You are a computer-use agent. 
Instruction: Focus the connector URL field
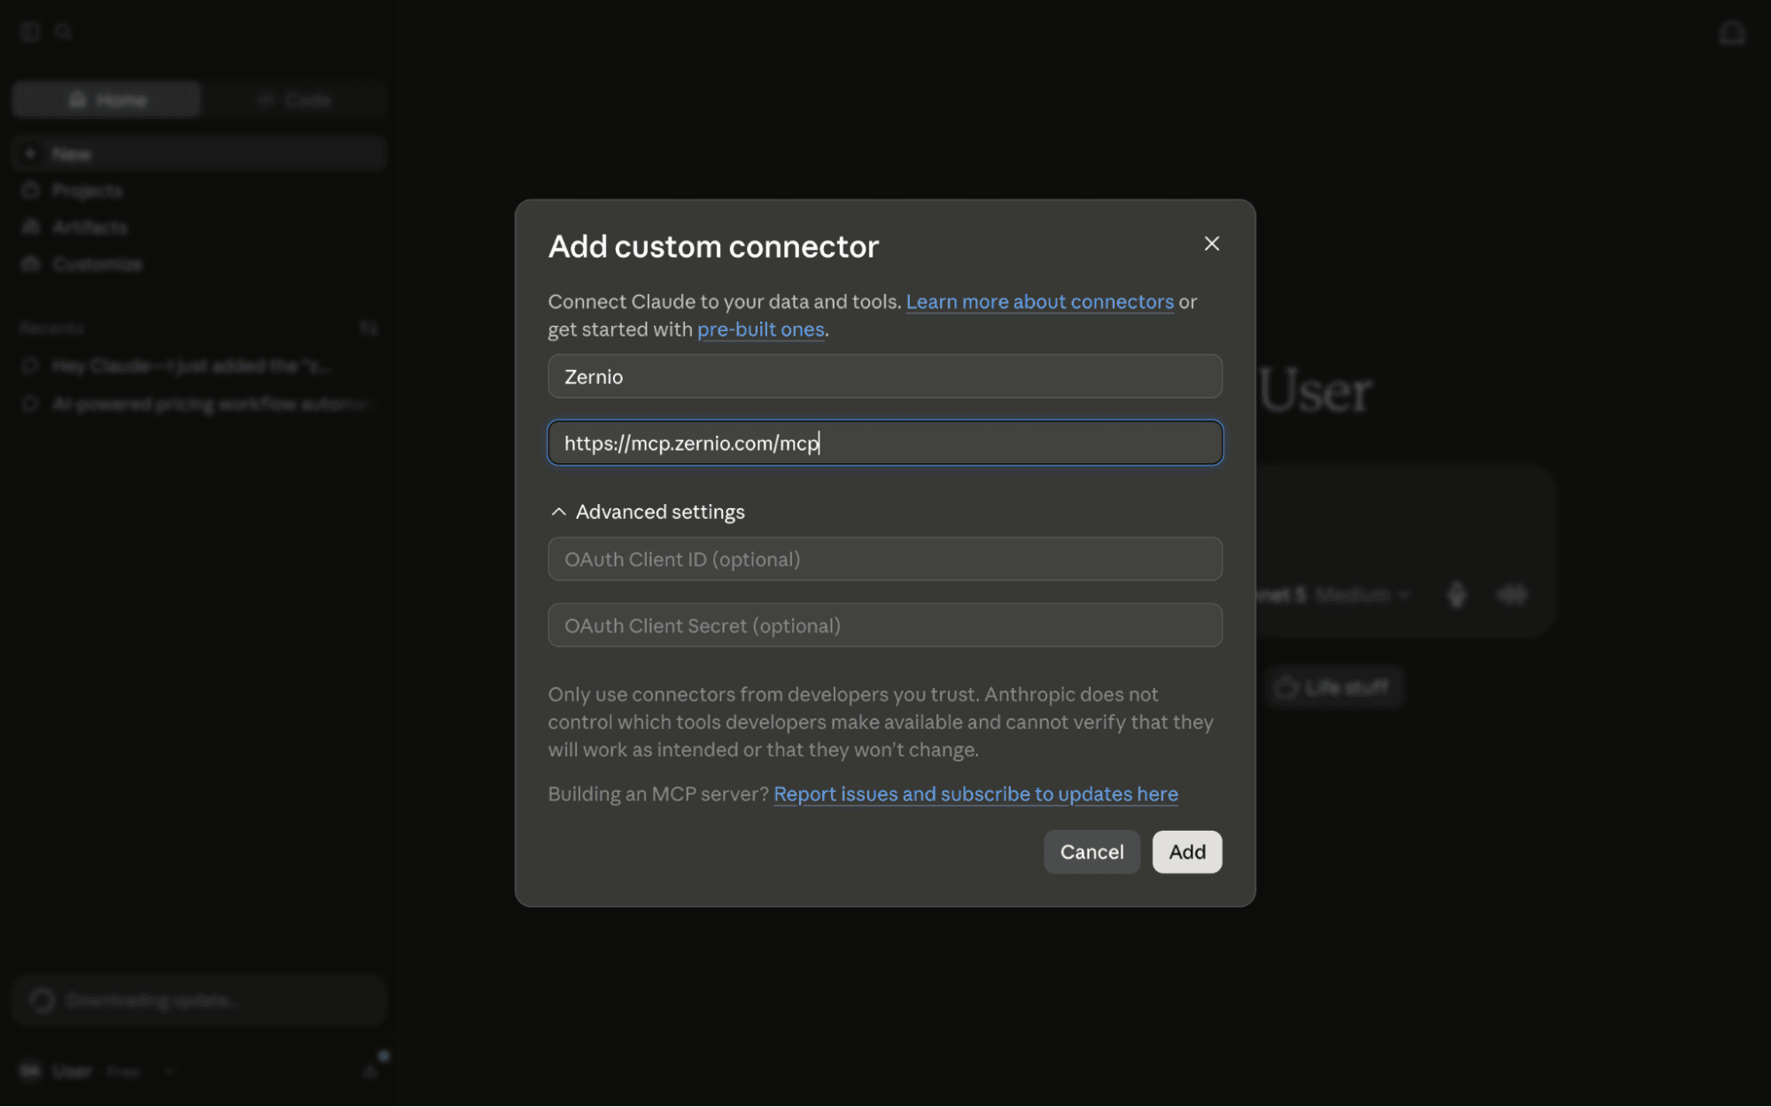(x=885, y=443)
